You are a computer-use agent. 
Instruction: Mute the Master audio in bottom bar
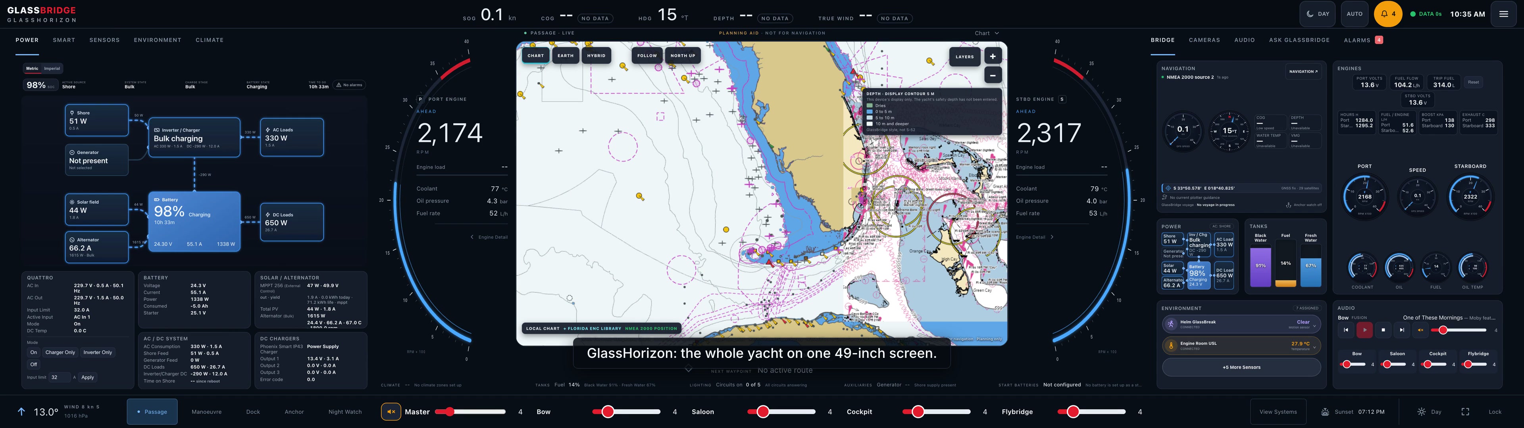[x=391, y=411]
